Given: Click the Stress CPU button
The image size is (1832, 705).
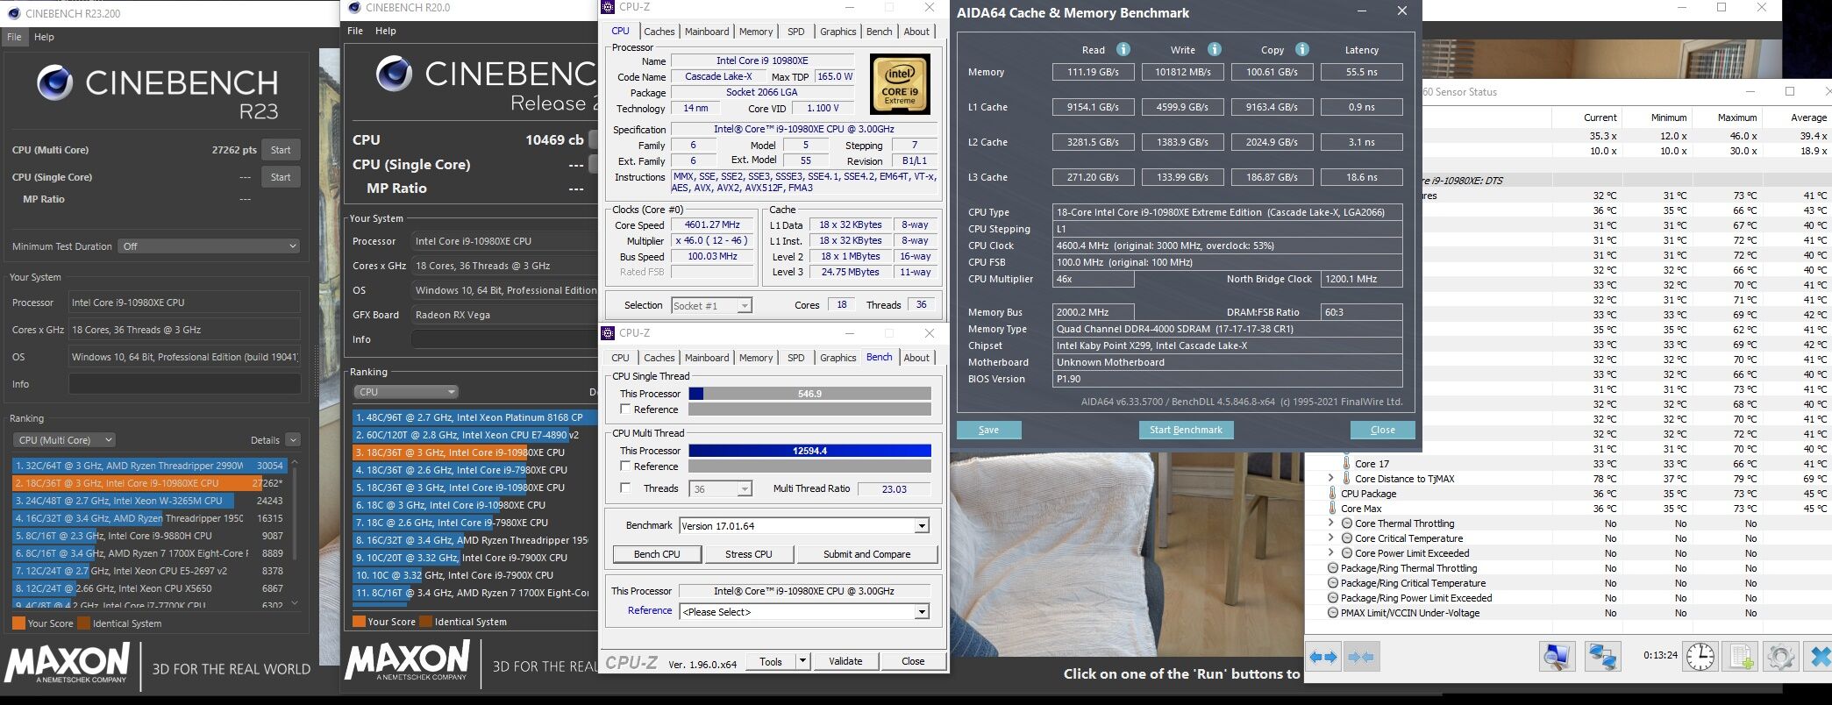Looking at the screenshot, I should 749,554.
